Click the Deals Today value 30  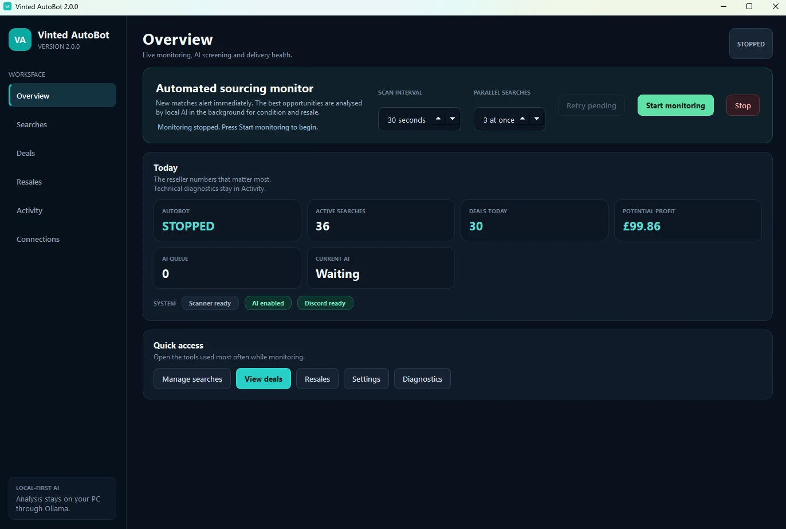[x=476, y=226]
